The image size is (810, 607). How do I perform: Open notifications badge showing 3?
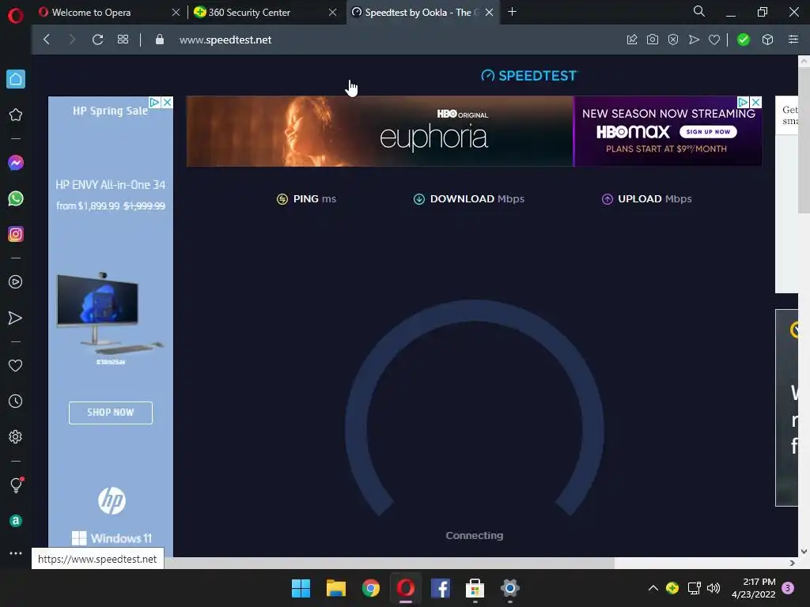pyautogui.click(x=788, y=588)
